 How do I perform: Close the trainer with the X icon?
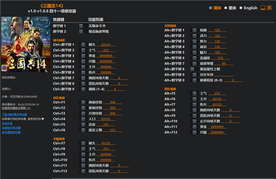click(x=269, y=8)
